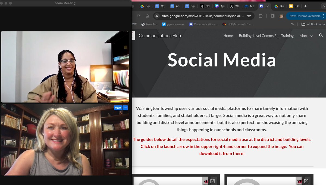
Task: Bookmark this page with the star icon
Action: pos(249,16)
